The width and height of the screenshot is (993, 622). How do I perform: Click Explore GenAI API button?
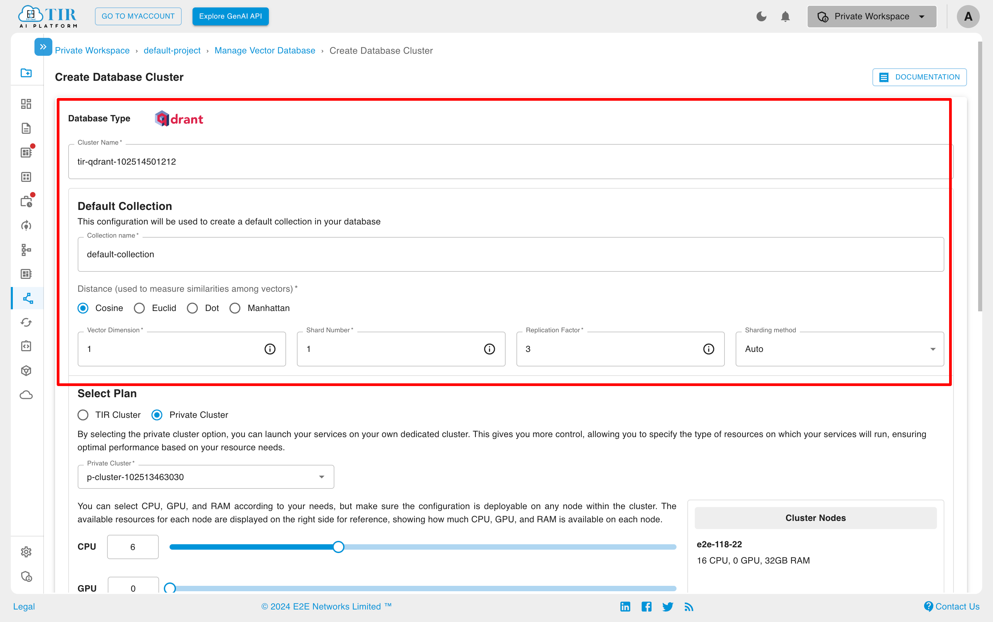[x=230, y=16]
